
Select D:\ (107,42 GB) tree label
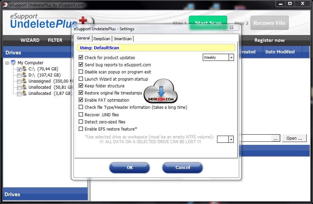[x=45, y=75]
